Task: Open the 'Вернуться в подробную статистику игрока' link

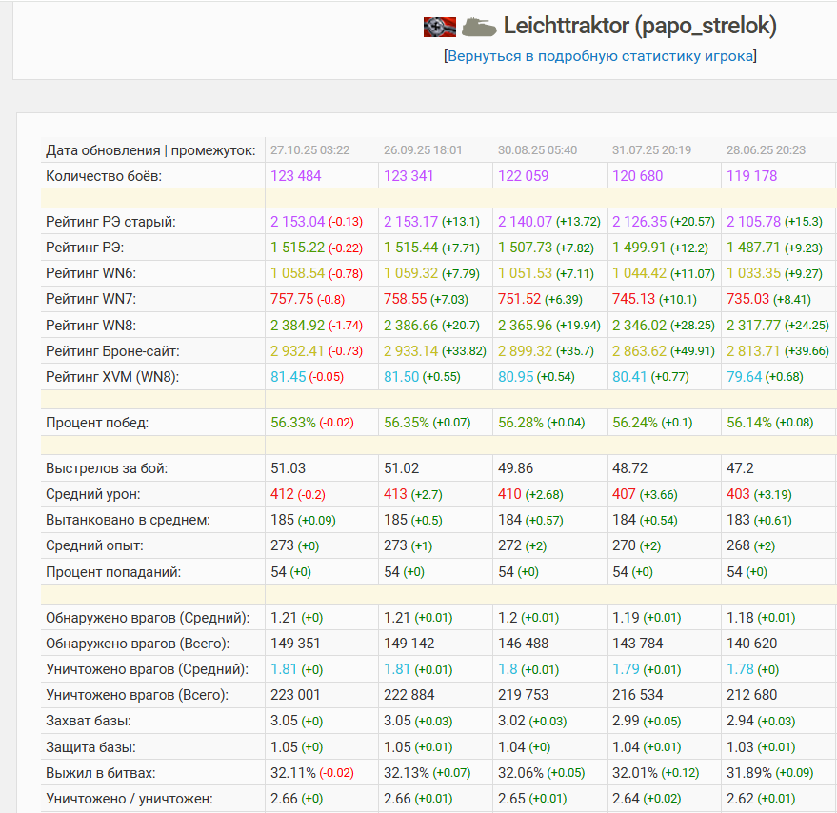Action: 600,56
